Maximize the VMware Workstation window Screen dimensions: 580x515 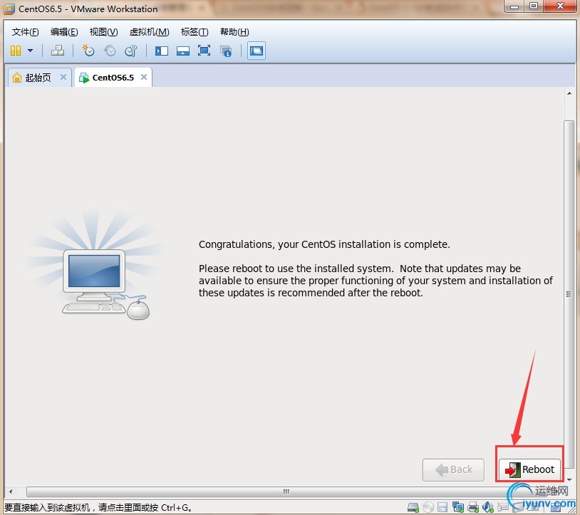534,6
